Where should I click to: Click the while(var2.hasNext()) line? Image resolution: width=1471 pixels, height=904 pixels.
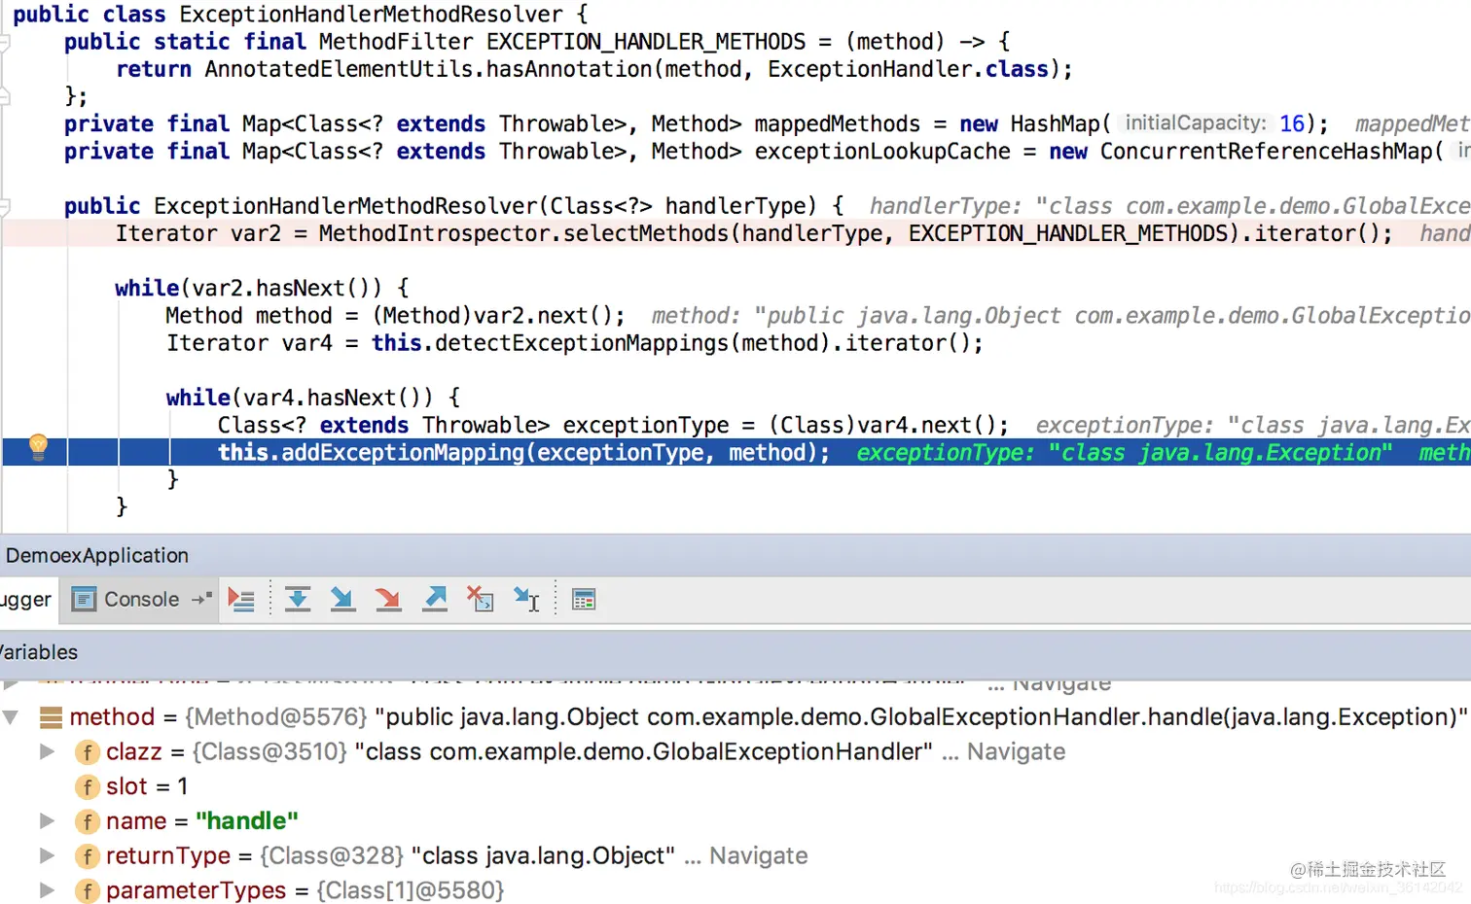(262, 288)
